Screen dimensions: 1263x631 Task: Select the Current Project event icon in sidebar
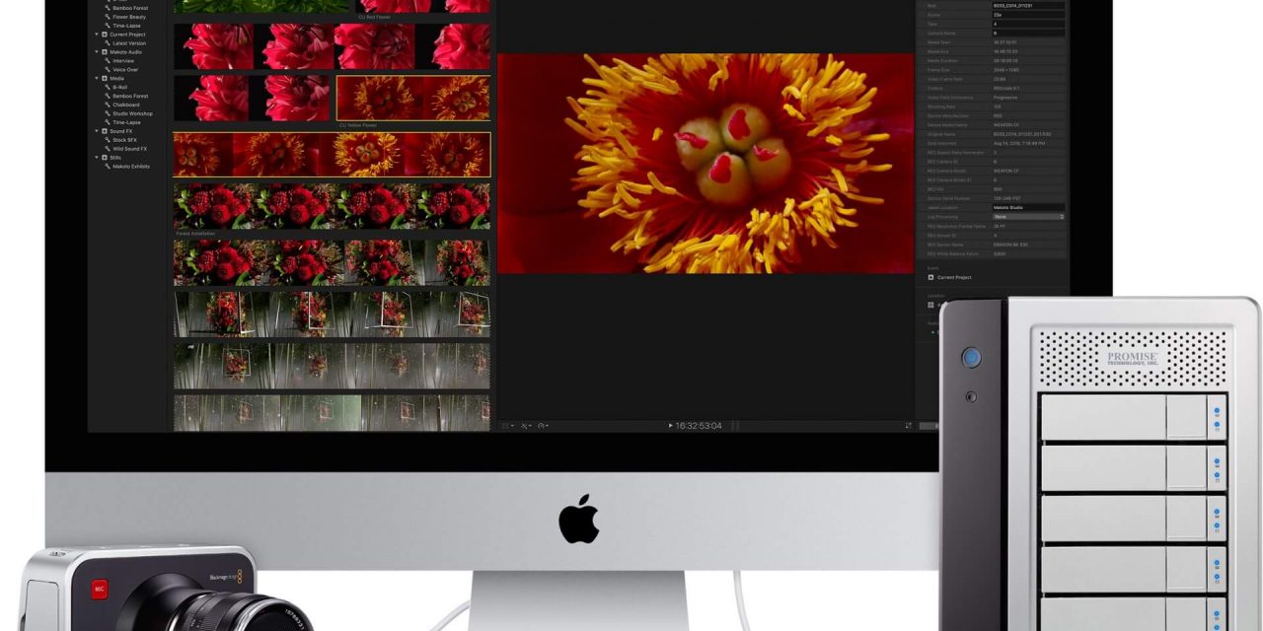(x=105, y=35)
